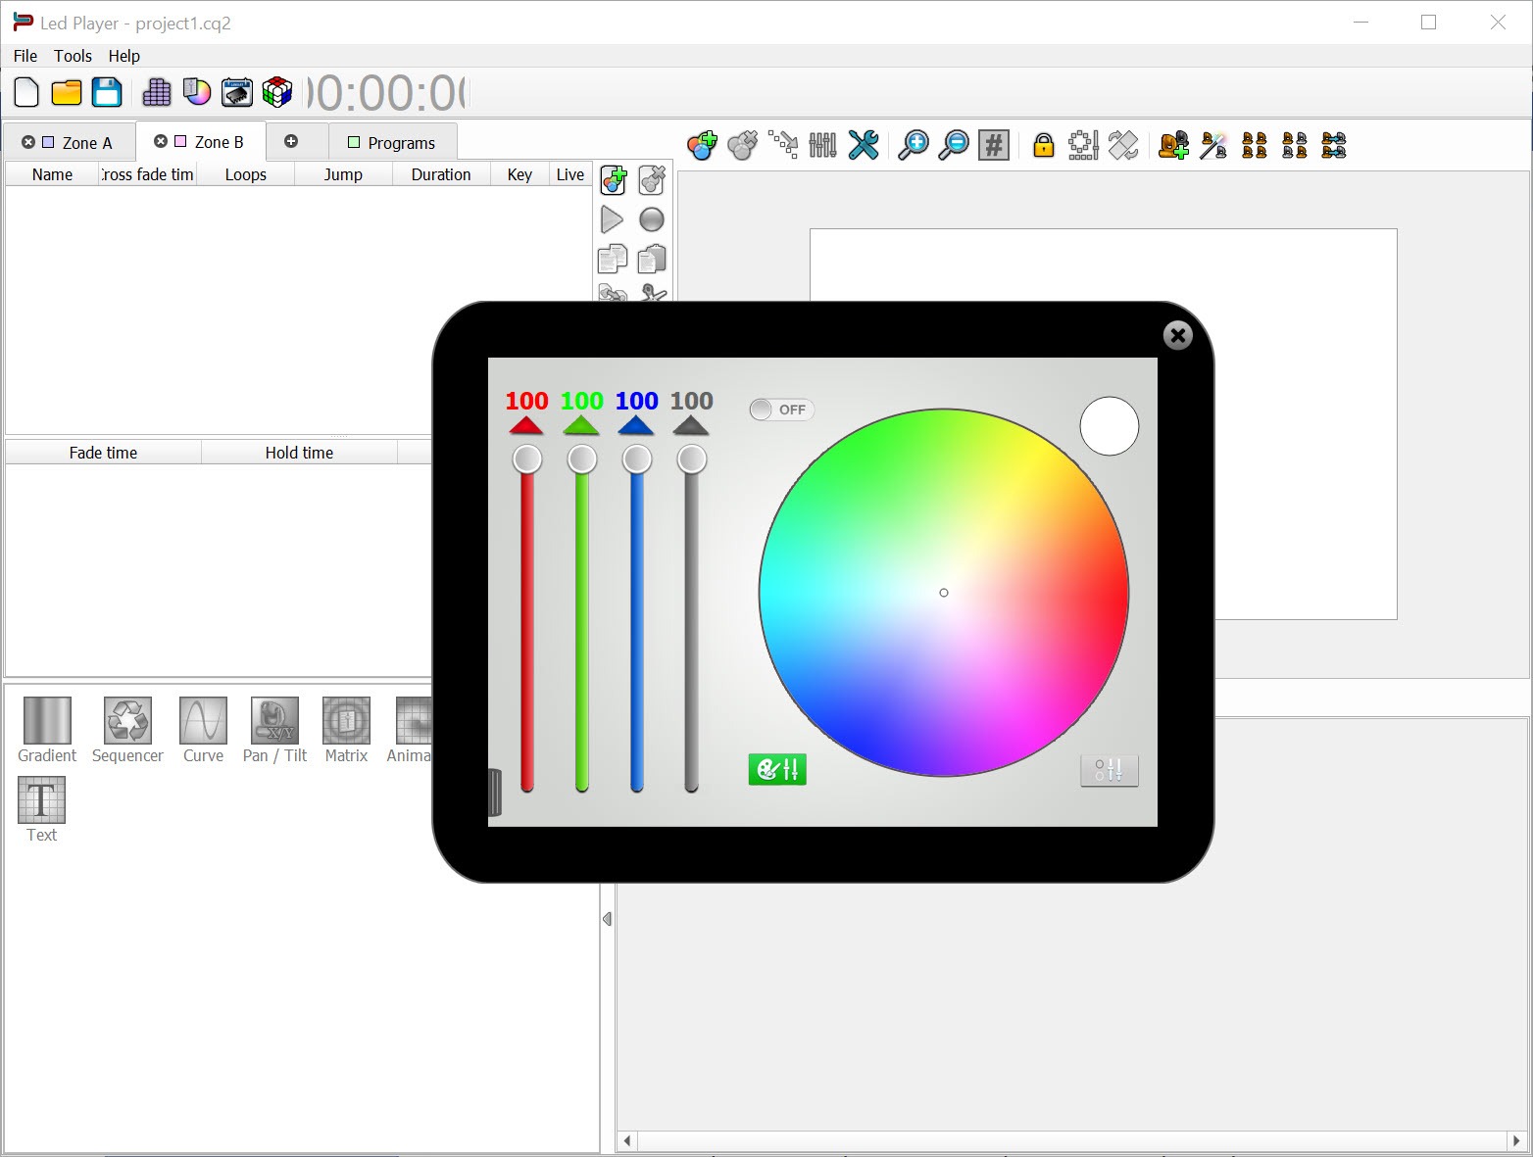1533x1157 pixels.
Task: Click the padlock lock icon
Action: 1043,145
